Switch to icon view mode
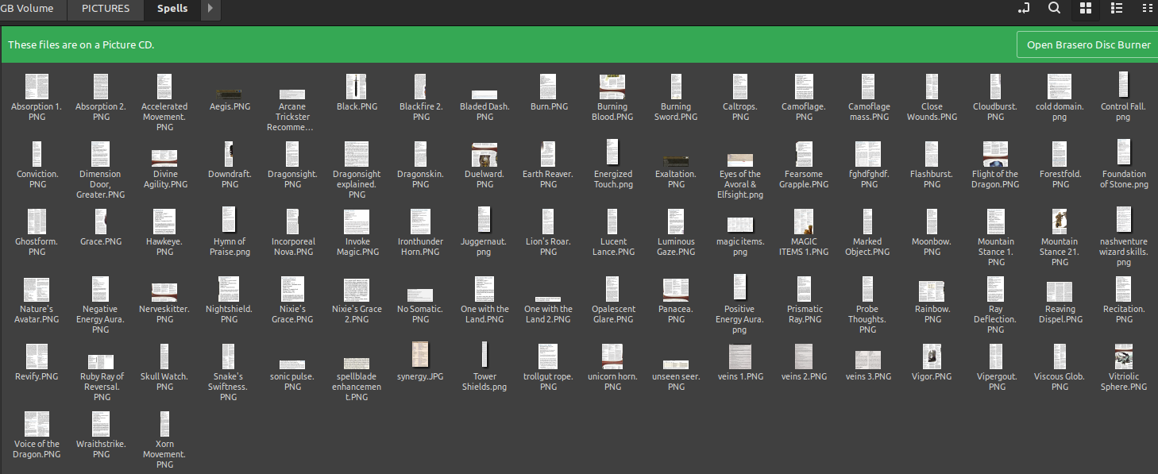The image size is (1158, 474). (x=1086, y=9)
